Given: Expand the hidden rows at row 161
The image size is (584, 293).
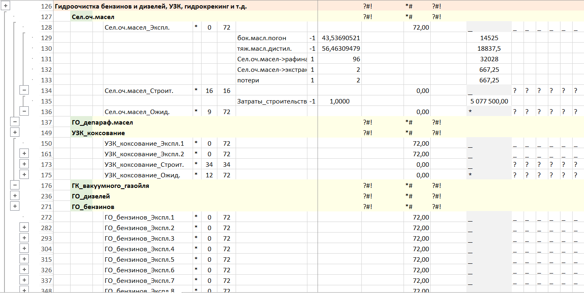Looking at the screenshot, I should point(24,153).
